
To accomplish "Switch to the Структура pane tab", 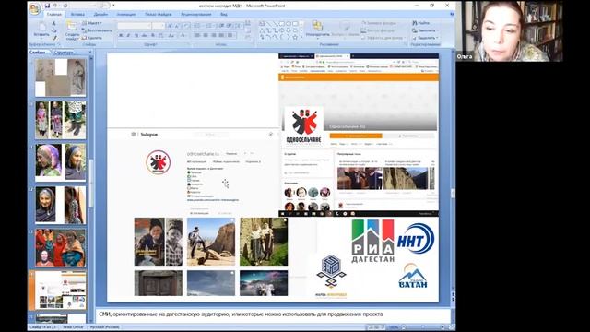I will pos(64,53).
